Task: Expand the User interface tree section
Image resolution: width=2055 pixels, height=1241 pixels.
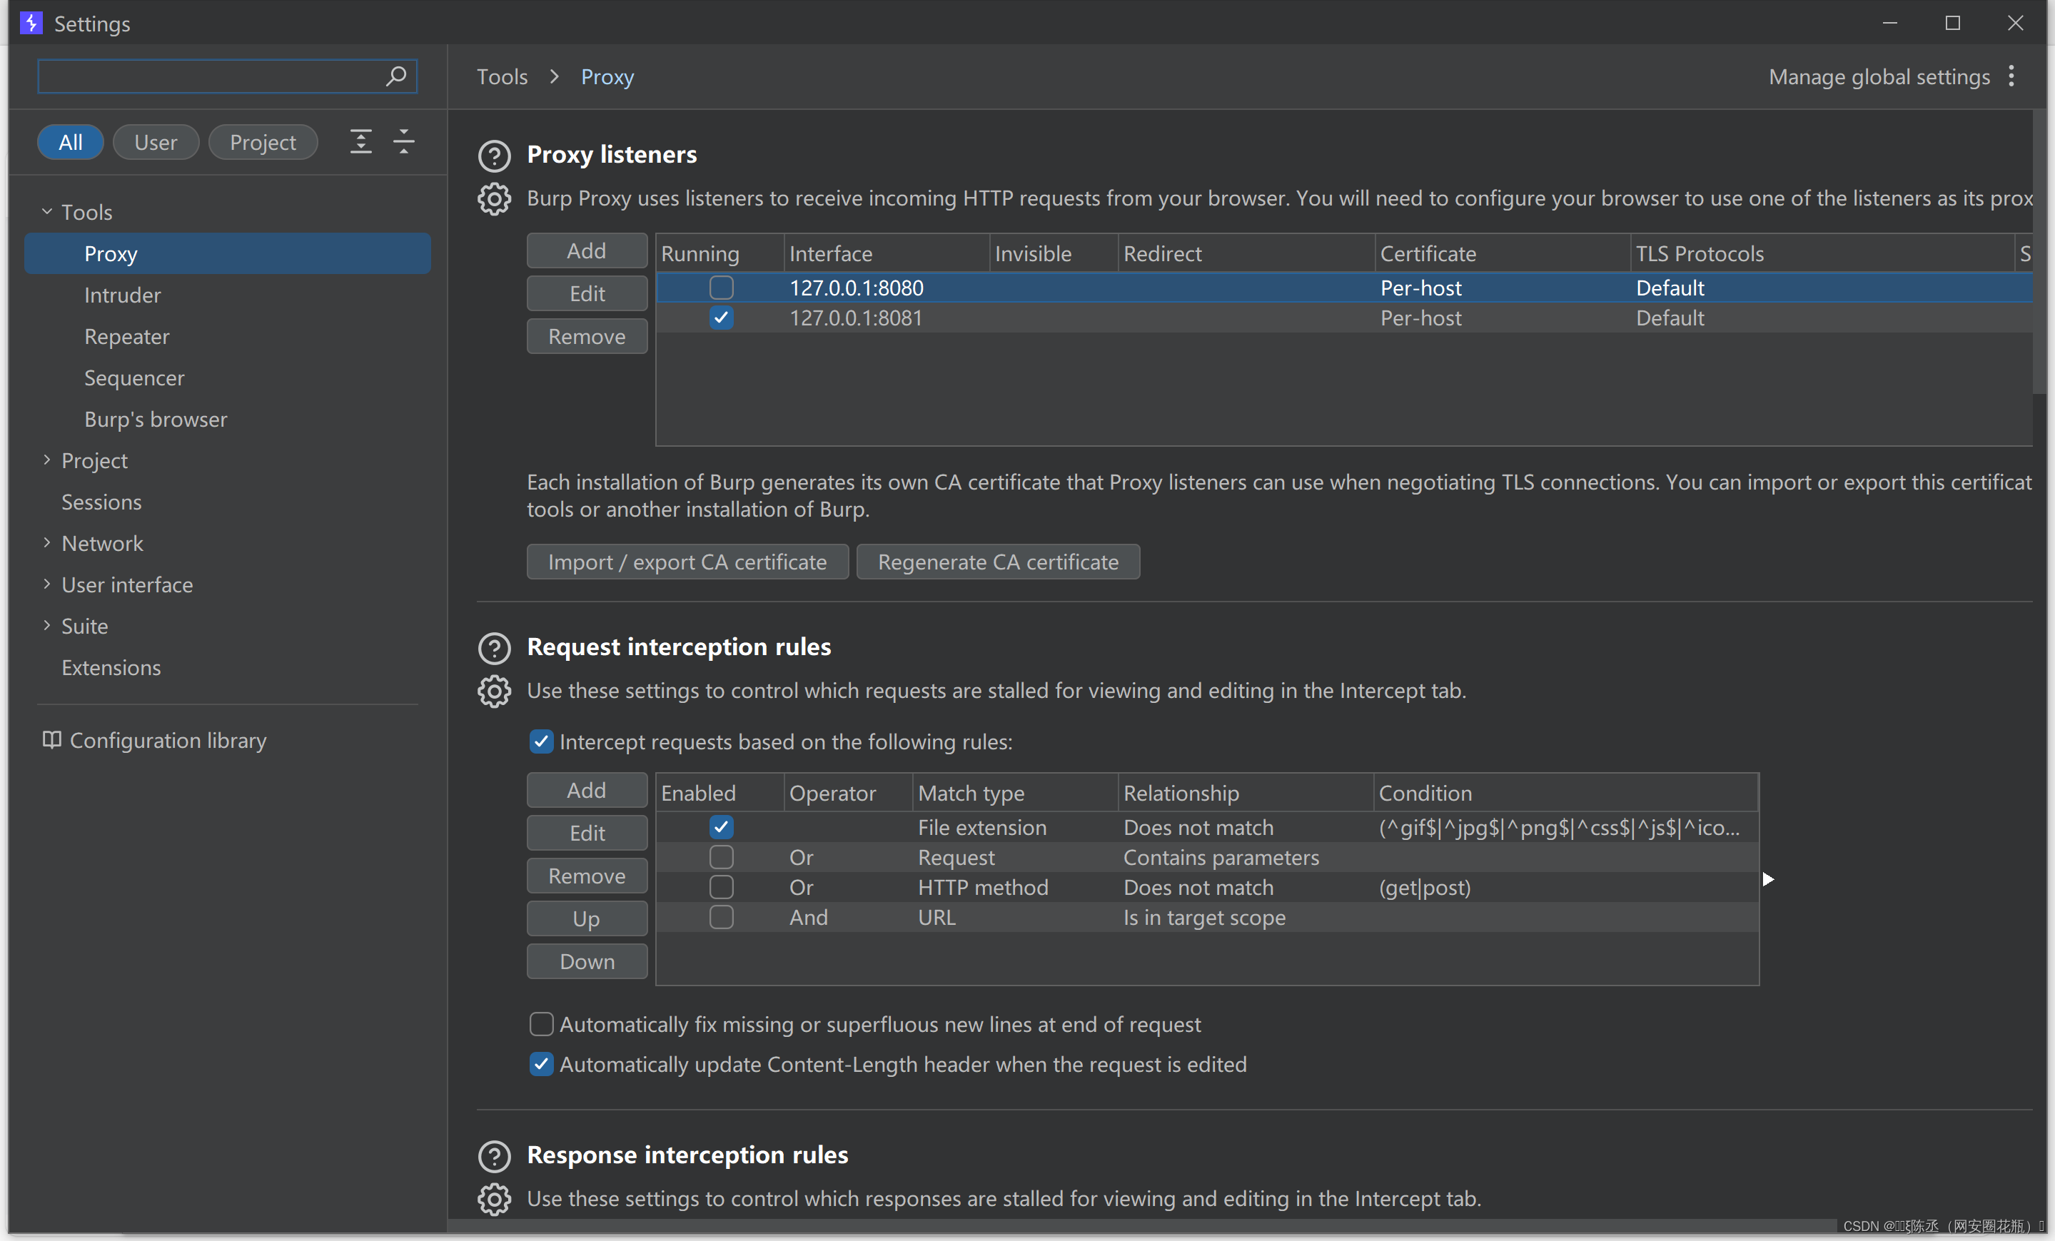Action: click(46, 584)
